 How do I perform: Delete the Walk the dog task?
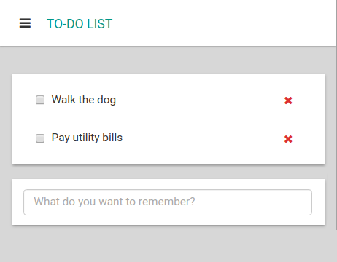tap(288, 100)
